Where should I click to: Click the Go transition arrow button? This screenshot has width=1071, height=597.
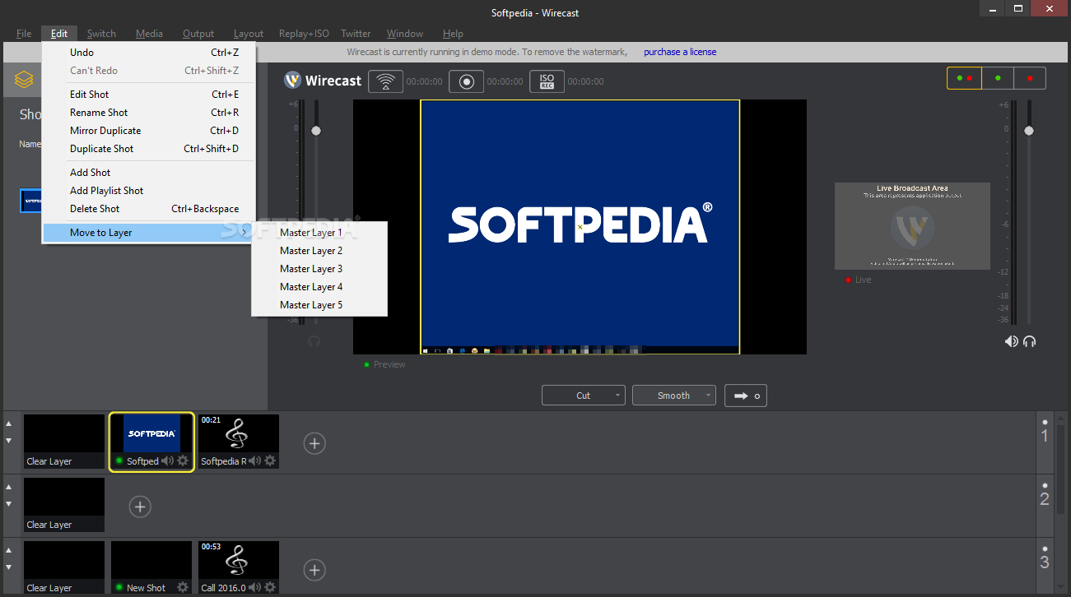click(x=746, y=396)
